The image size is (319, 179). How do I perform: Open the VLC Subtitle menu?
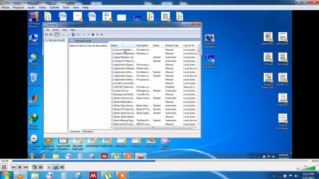[x=54, y=7]
